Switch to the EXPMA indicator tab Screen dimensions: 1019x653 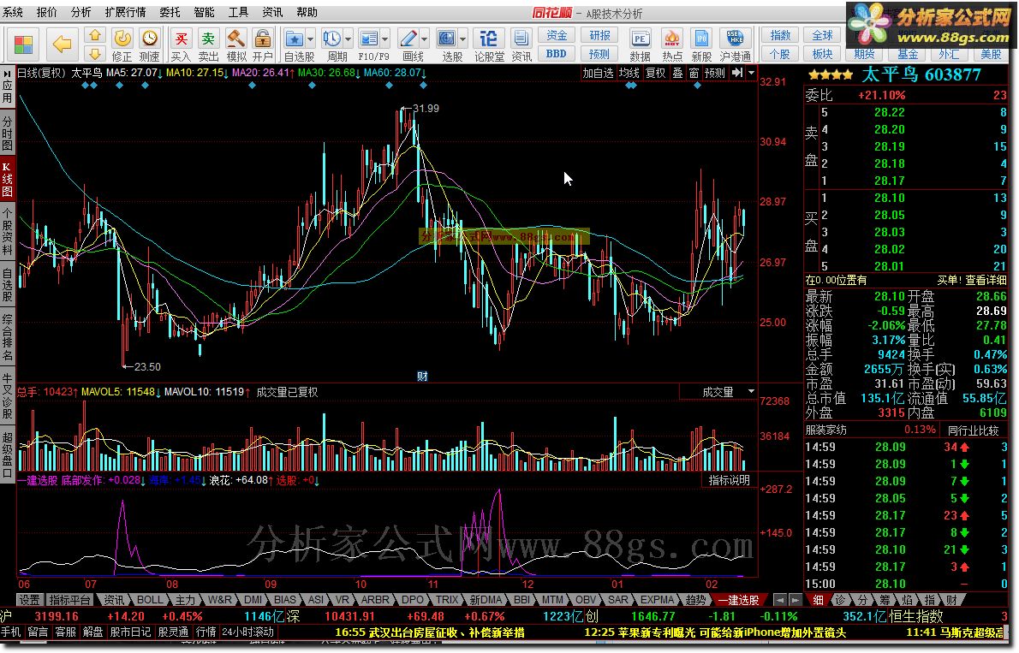(x=657, y=600)
